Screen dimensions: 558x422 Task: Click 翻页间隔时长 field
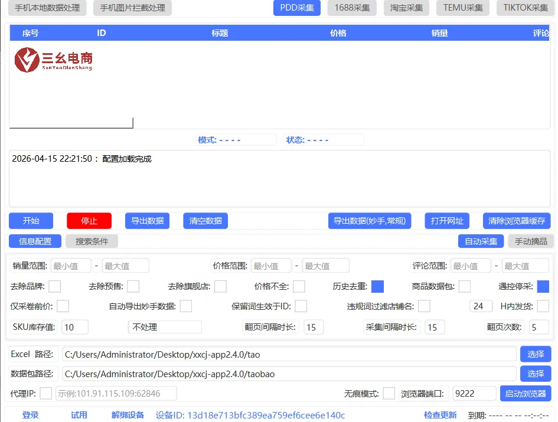314,327
